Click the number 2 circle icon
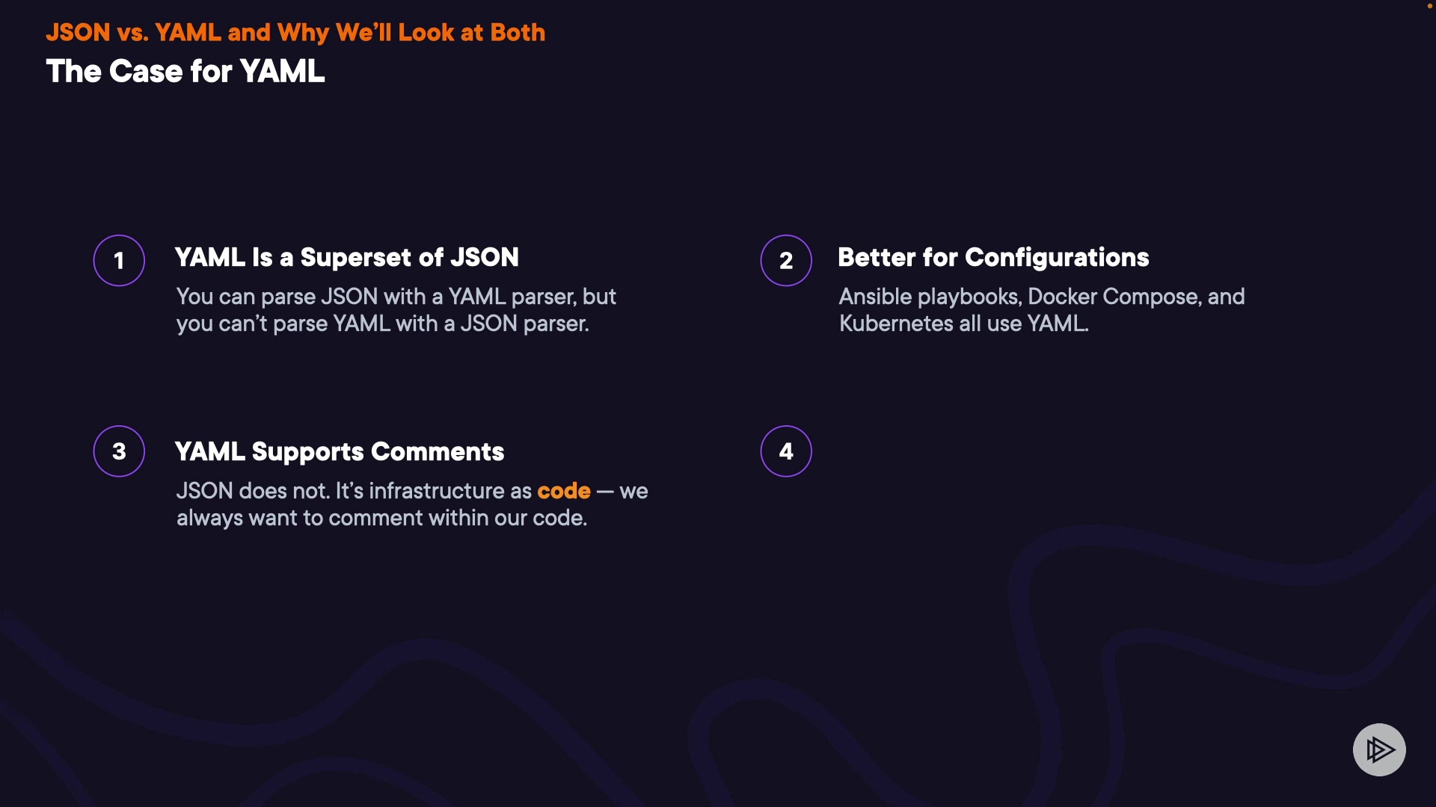The image size is (1436, 807). pos(786,261)
